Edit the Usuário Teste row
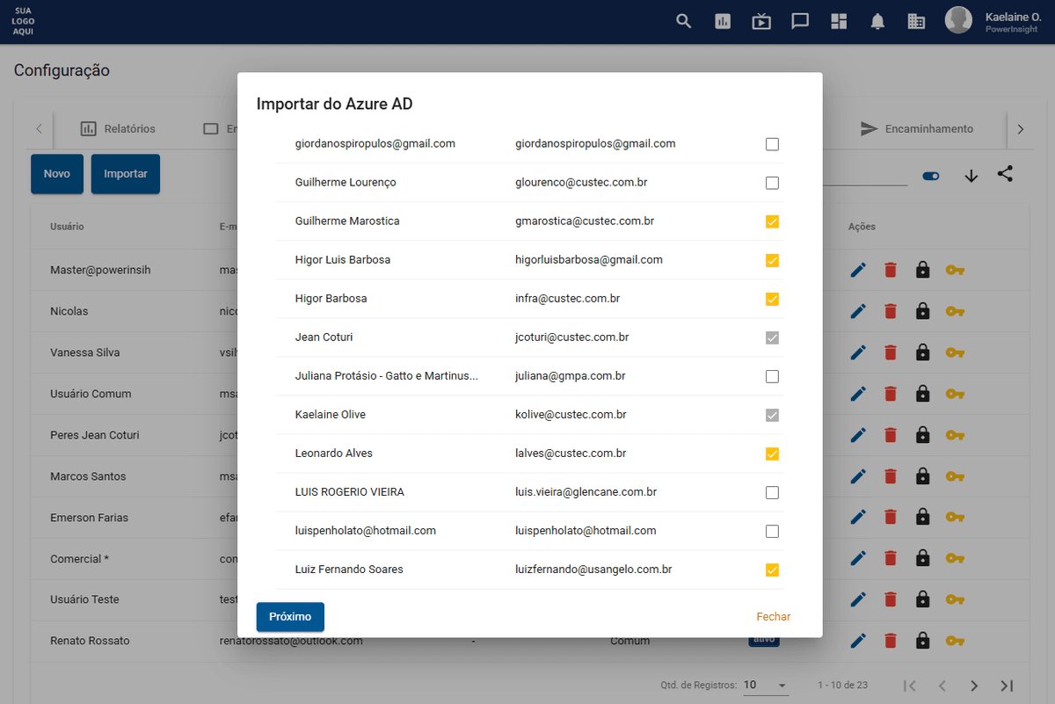Image resolution: width=1055 pixels, height=704 pixels. pos(858,599)
